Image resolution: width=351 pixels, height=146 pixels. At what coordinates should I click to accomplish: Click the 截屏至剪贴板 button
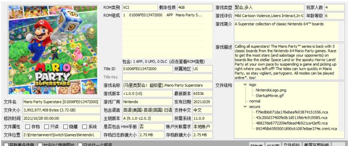click(x=316, y=144)
